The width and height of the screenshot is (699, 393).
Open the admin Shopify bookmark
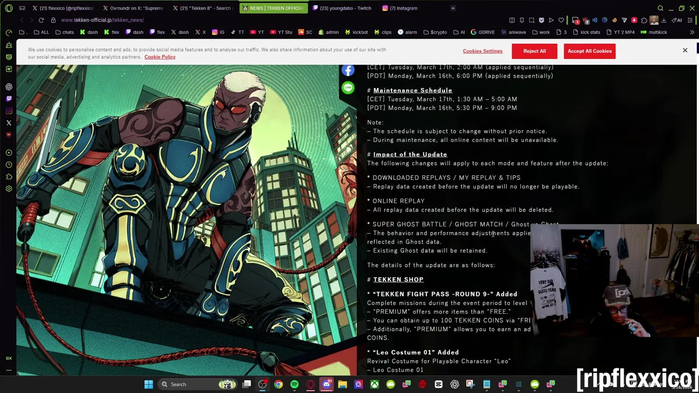click(328, 32)
